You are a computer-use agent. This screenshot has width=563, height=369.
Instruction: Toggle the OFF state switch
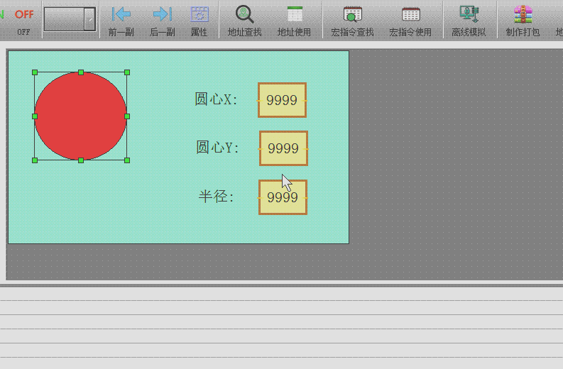tap(24, 14)
